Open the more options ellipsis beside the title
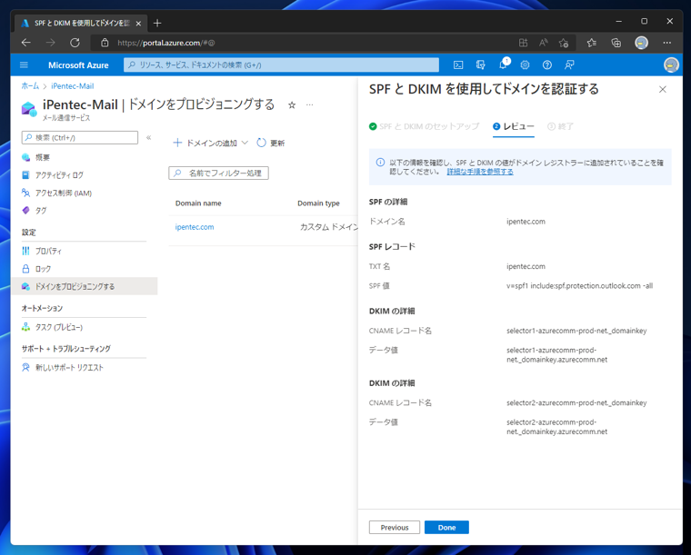 (x=310, y=104)
